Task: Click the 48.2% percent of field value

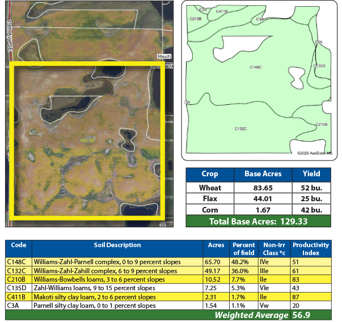Action: point(240,262)
